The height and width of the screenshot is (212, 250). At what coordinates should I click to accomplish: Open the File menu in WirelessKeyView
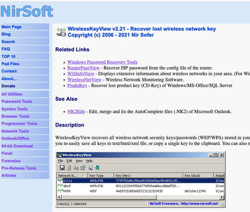click(61, 161)
